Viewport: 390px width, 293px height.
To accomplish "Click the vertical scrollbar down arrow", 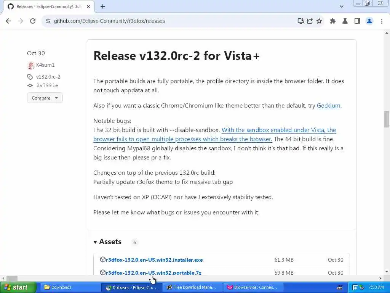I will 387,272.
